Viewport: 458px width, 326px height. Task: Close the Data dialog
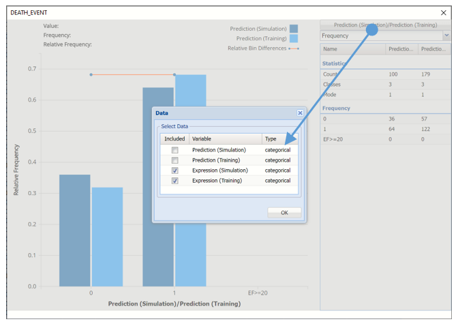click(300, 113)
